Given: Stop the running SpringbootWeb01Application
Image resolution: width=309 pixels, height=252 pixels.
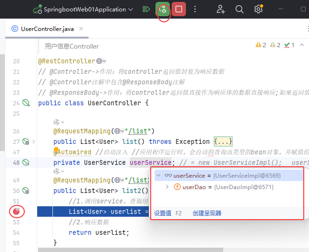Looking at the screenshot, I should [x=179, y=9].
